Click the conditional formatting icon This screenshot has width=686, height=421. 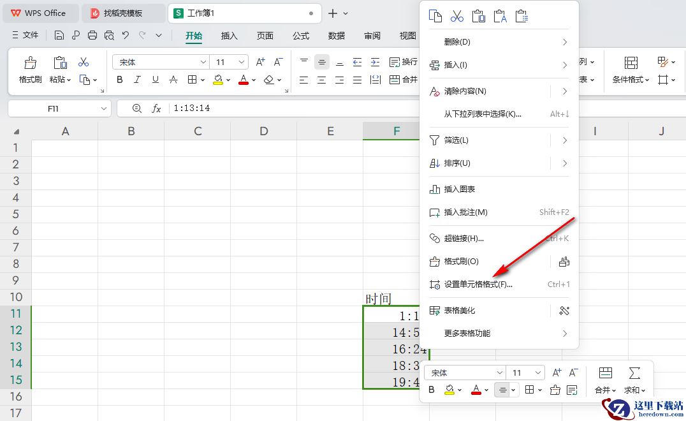[x=631, y=63]
